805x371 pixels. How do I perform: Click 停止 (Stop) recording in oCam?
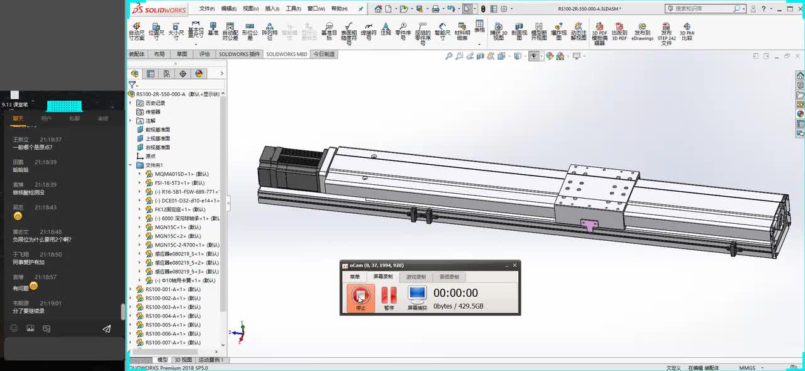(x=361, y=299)
